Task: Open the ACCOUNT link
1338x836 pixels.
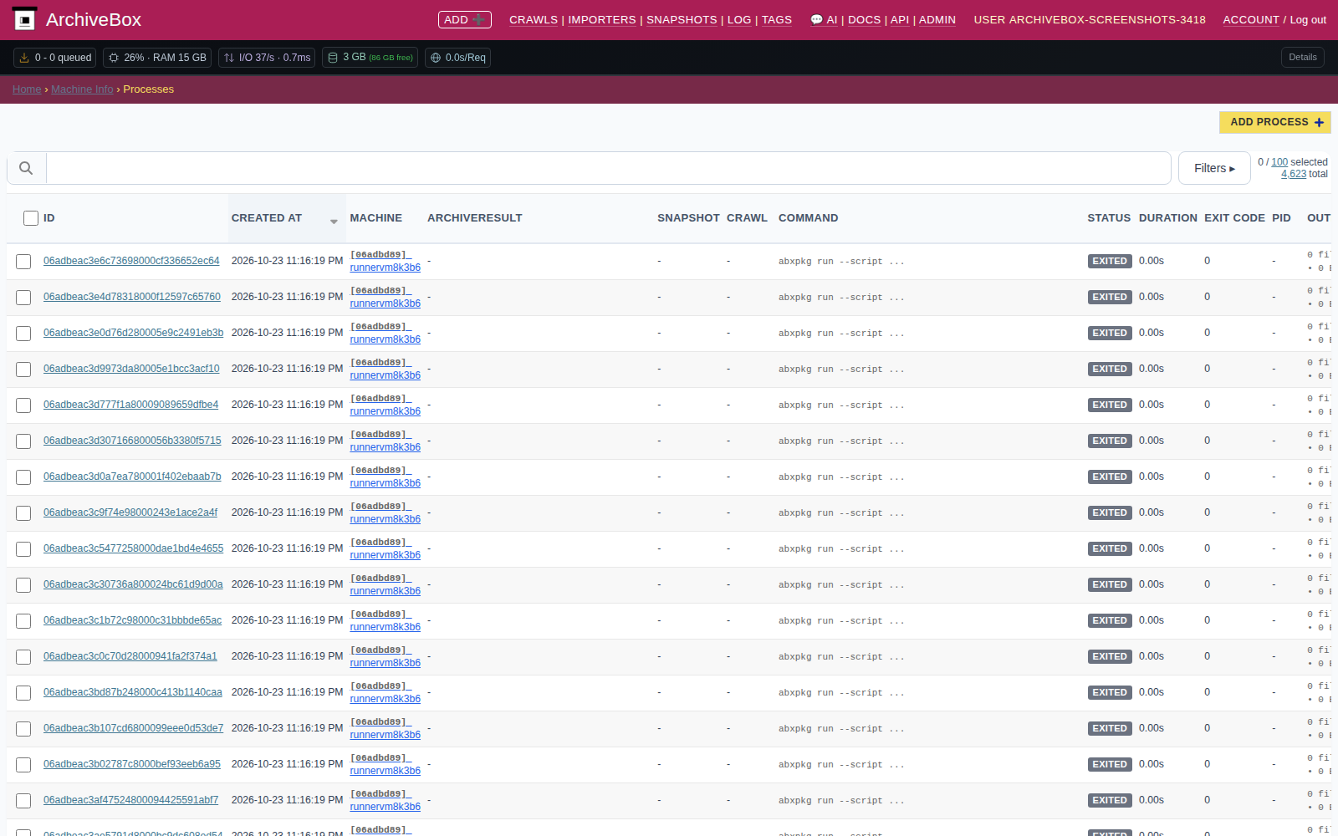Action: point(1251,20)
